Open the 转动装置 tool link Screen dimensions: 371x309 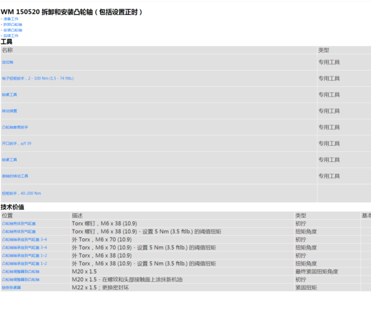click(9, 111)
